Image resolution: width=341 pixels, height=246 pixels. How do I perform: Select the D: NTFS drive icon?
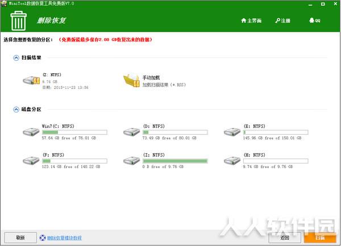click(132, 132)
